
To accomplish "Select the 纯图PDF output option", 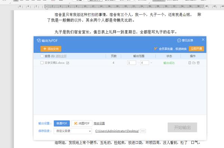I will [82, 123].
